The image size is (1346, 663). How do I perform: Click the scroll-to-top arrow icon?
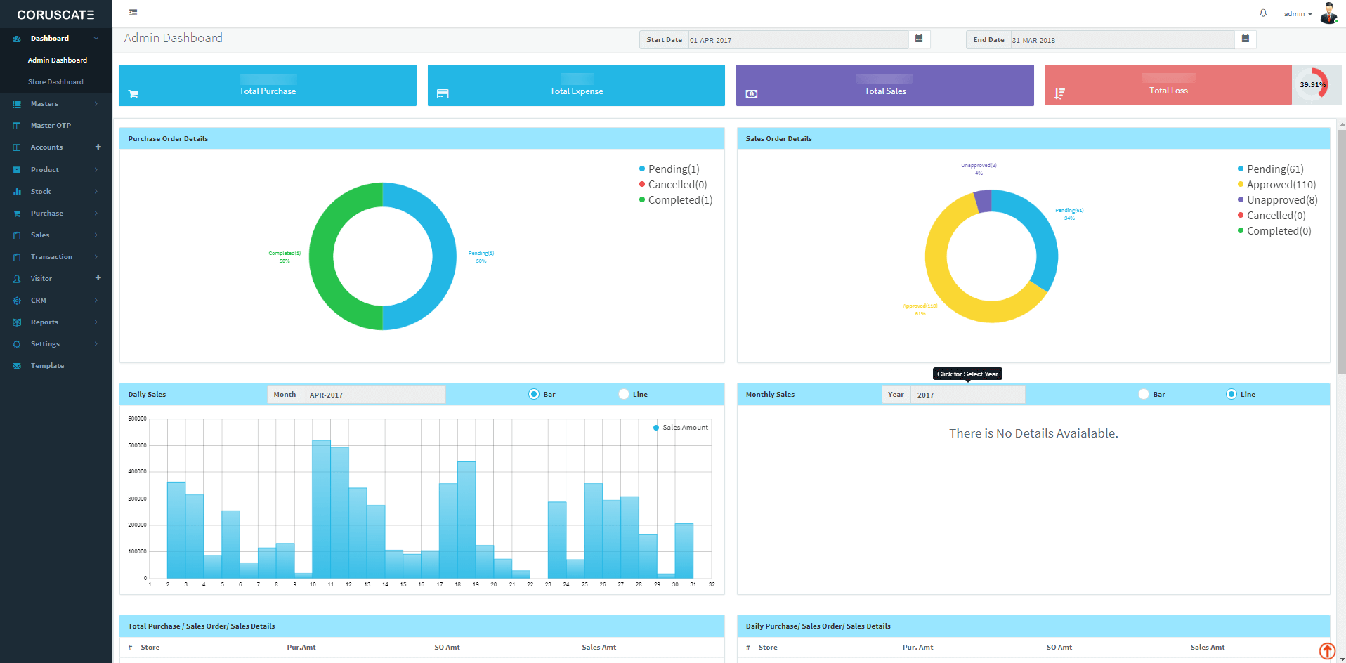1326,651
